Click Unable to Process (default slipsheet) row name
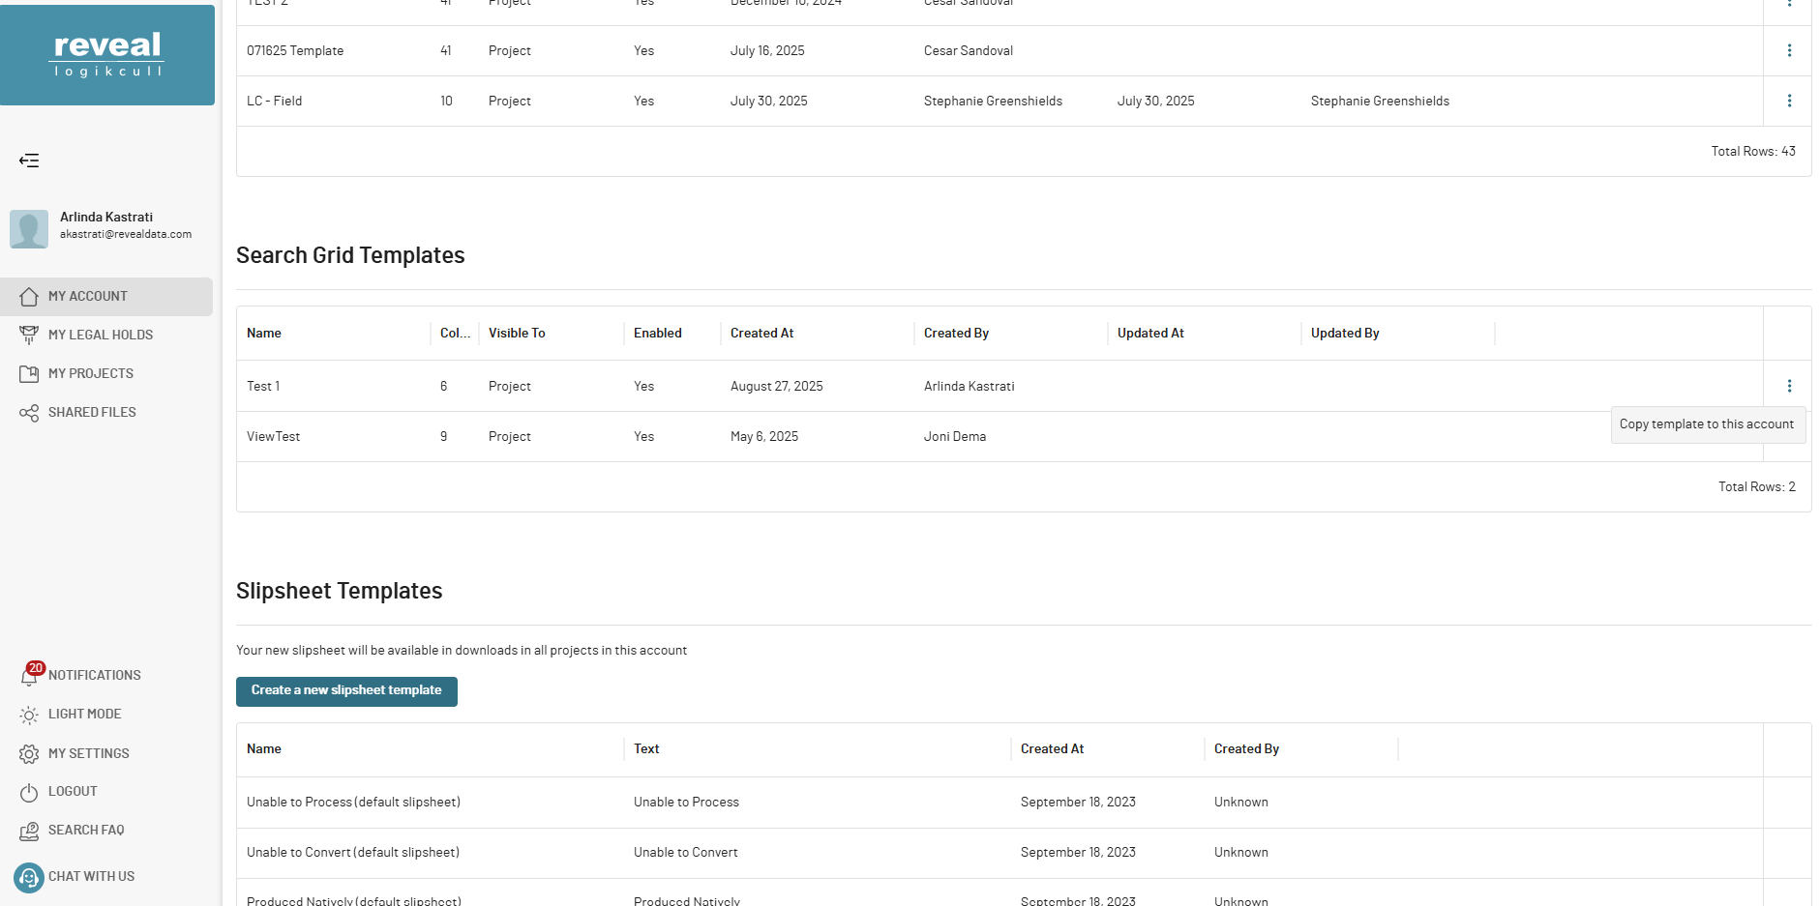This screenshot has height=906, width=1820. (353, 803)
